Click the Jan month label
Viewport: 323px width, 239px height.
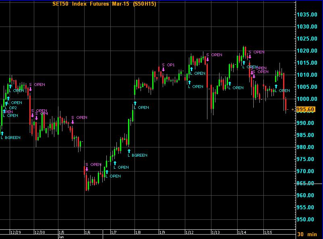(x=60, y=237)
